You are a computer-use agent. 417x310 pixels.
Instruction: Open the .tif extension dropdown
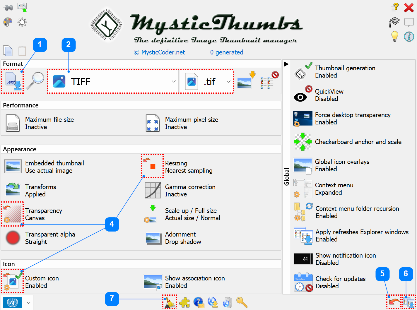(x=207, y=82)
